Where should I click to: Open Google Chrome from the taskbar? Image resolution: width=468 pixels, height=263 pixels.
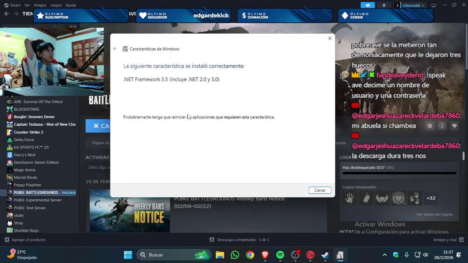point(250,255)
